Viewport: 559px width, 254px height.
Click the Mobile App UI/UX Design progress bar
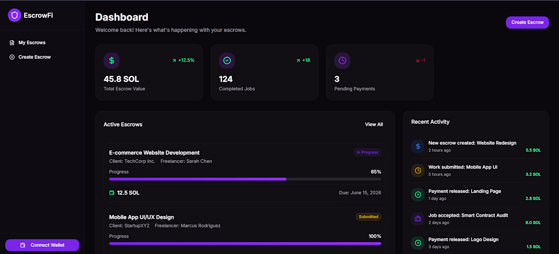pos(245,244)
